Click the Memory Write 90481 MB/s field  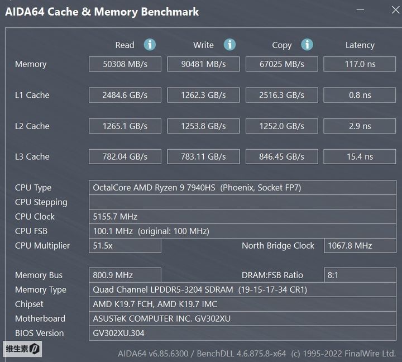click(x=203, y=64)
